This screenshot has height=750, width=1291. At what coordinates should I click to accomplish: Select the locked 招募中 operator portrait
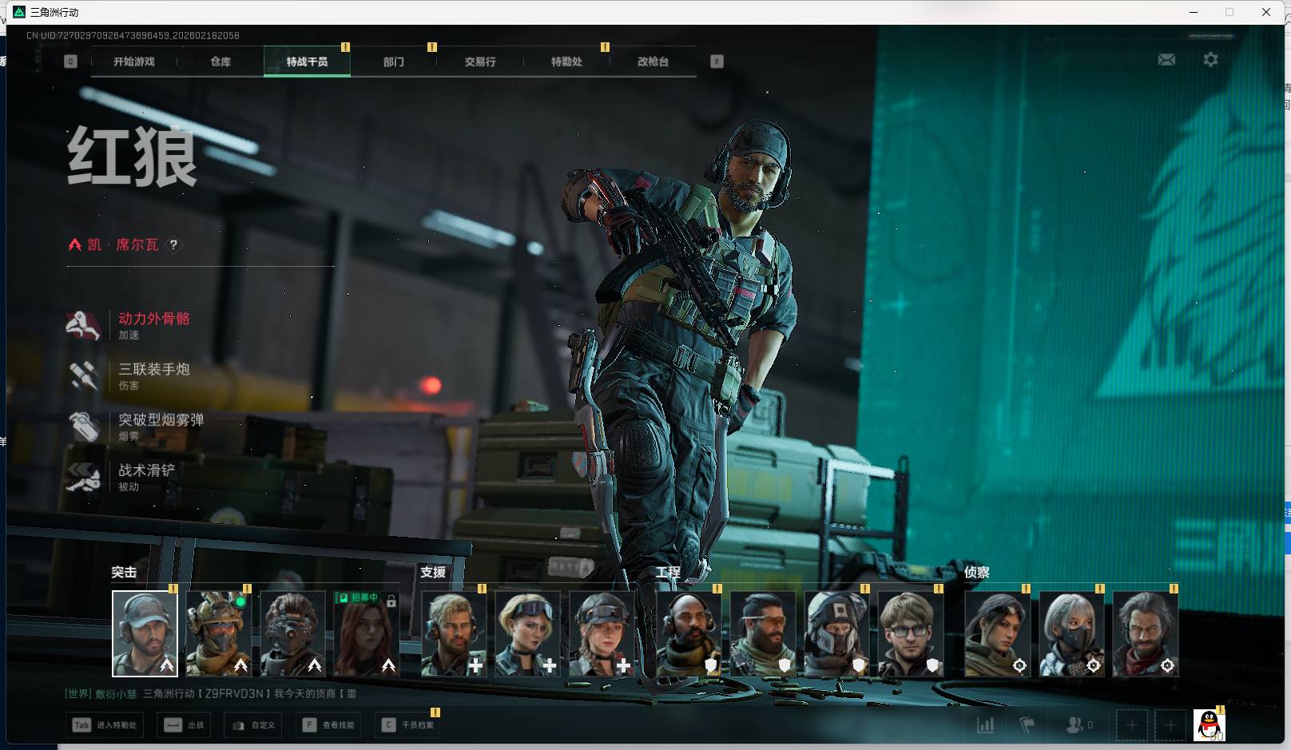[x=367, y=633]
